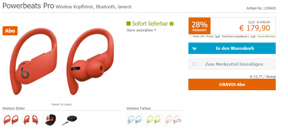View second thumbnail with earphones rear view
This screenshot has width=288, height=133.
click(x=31, y=120)
